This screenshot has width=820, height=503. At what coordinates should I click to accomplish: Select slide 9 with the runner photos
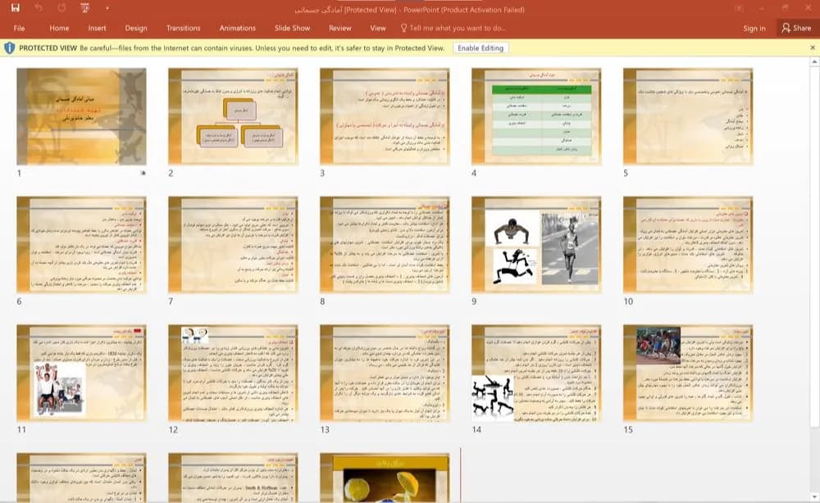click(x=536, y=244)
